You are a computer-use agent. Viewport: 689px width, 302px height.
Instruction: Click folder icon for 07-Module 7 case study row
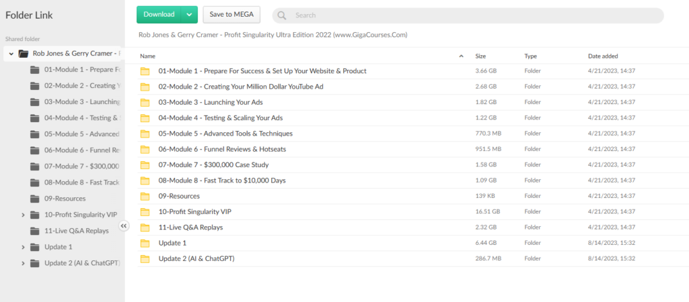[144, 165]
